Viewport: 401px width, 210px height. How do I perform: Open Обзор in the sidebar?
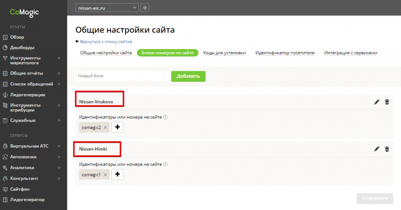pos(17,37)
